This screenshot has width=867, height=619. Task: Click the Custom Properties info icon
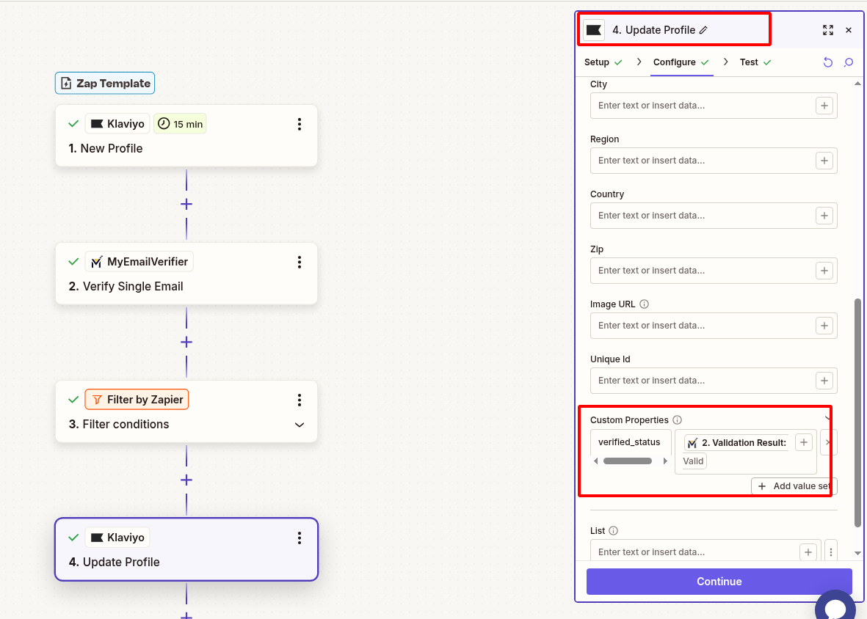678,420
